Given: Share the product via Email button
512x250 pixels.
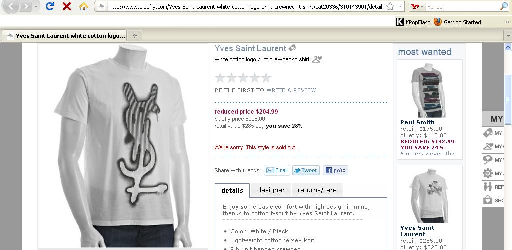Looking at the screenshot, I should pyautogui.click(x=277, y=170).
